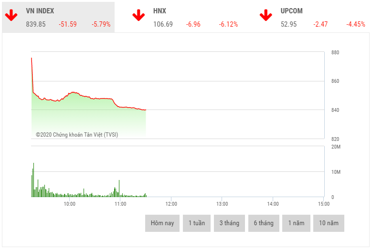The height and width of the screenshot is (249, 372).
Task: Click the tallest opening green volume bar
Action: [x=33, y=181]
